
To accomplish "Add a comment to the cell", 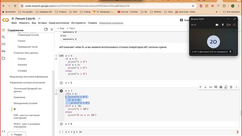I will click(216, 87).
